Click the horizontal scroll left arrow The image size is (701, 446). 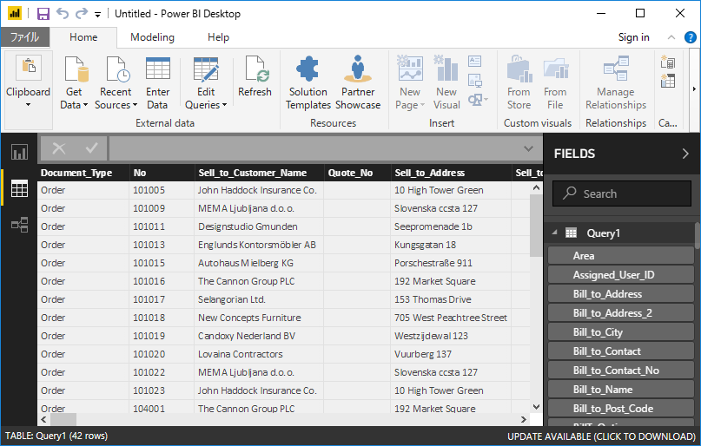tap(43, 420)
